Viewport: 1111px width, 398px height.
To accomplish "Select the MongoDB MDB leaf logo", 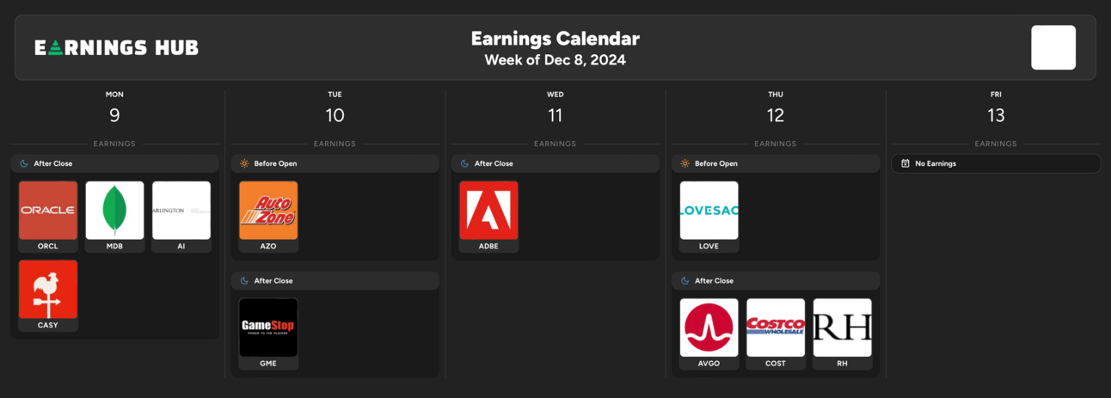I will pyautogui.click(x=114, y=210).
